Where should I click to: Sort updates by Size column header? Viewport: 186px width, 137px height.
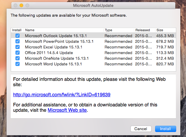[x=165, y=30]
